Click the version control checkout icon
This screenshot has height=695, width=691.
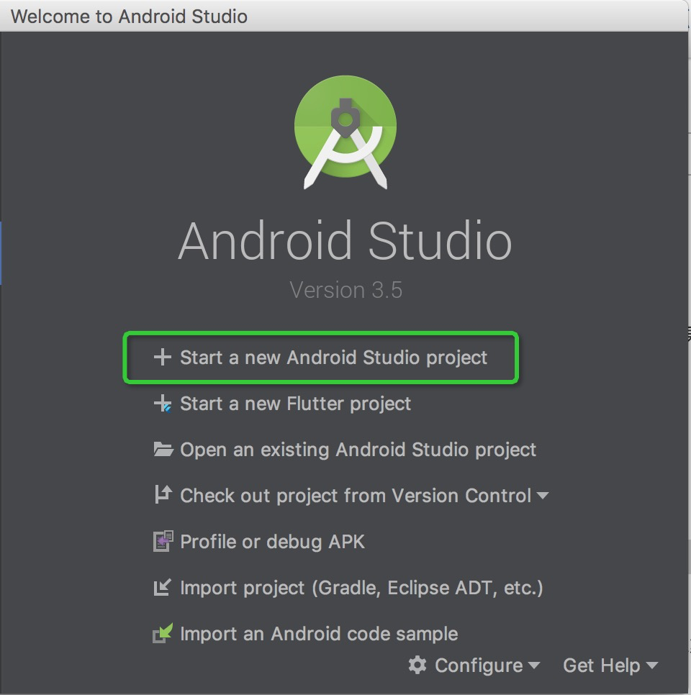163,495
